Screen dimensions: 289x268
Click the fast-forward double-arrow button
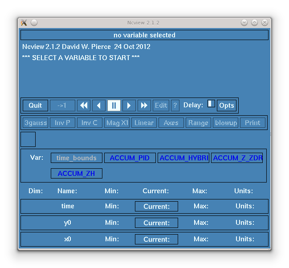144,106
